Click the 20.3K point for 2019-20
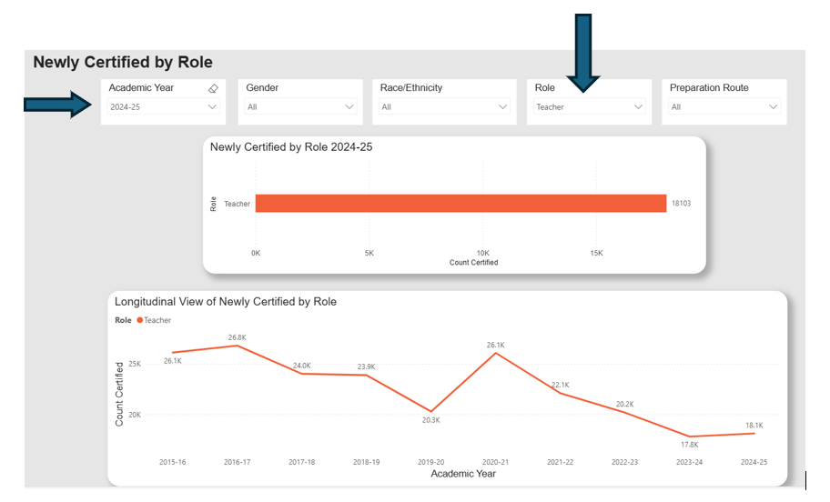The height and width of the screenshot is (502, 830). (x=430, y=411)
